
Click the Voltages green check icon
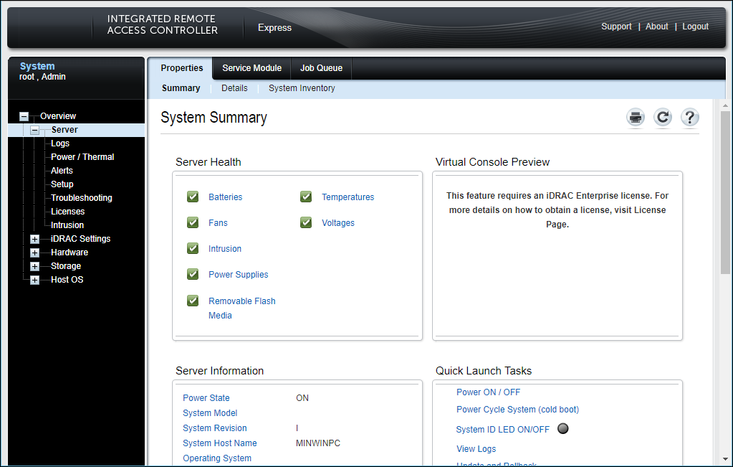pyautogui.click(x=306, y=222)
